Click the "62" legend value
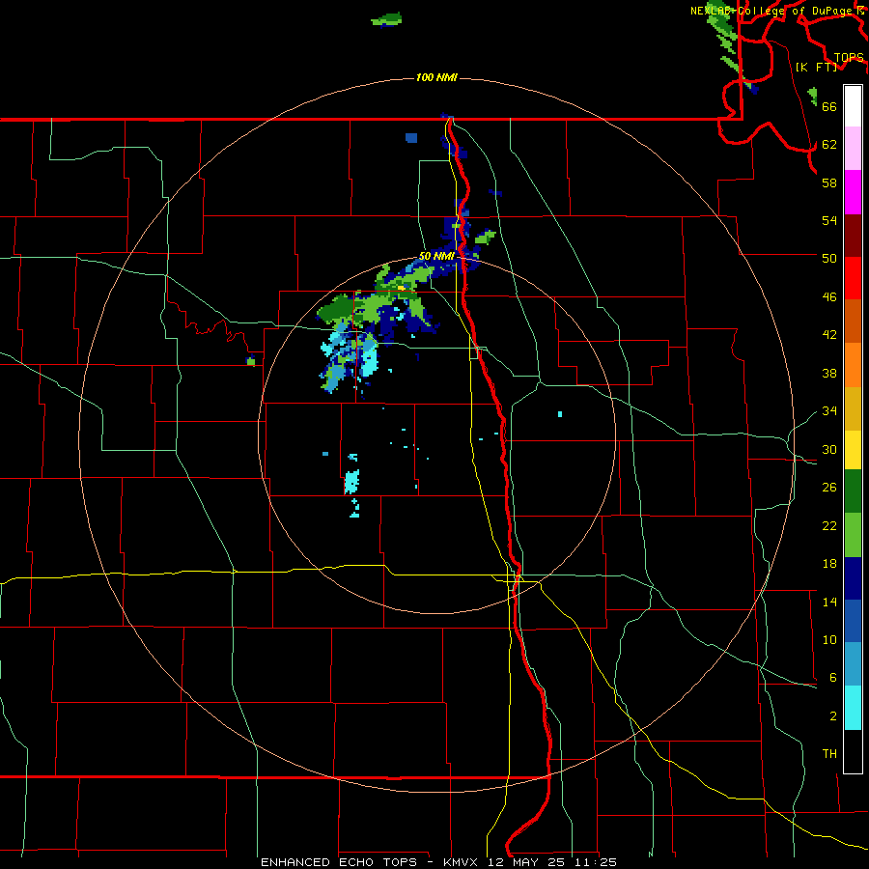Image resolution: width=869 pixels, height=869 pixels. pyautogui.click(x=829, y=145)
